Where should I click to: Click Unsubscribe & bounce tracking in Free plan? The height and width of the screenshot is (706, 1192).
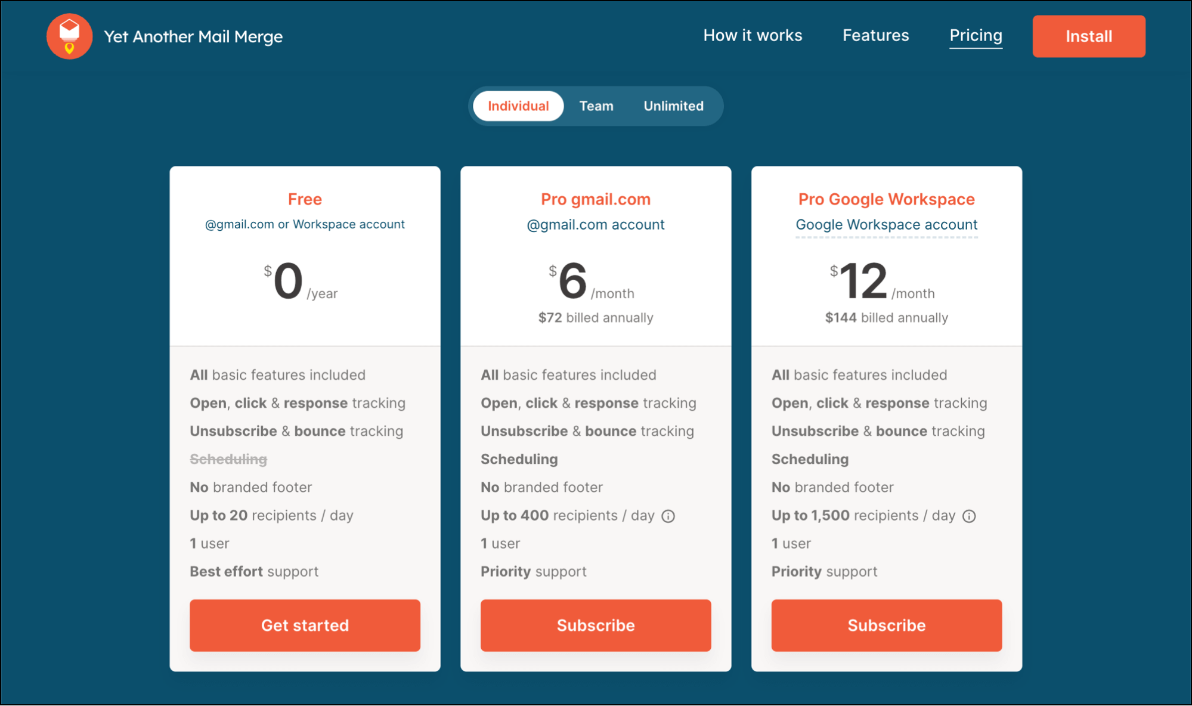coord(296,431)
